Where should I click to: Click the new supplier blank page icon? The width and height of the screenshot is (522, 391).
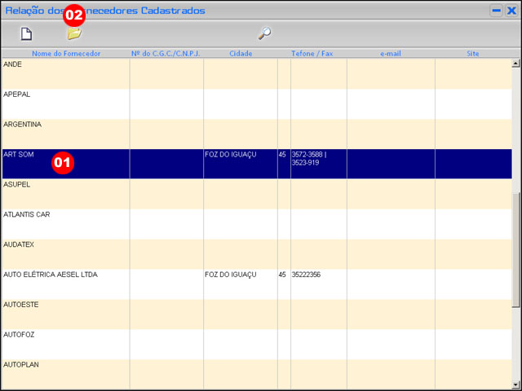tap(26, 34)
